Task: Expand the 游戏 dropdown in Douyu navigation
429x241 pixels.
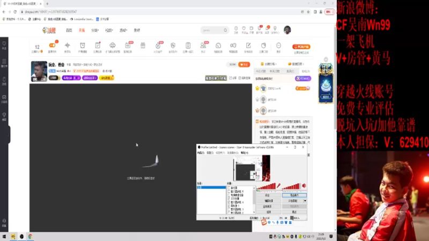Action: tap(123, 31)
